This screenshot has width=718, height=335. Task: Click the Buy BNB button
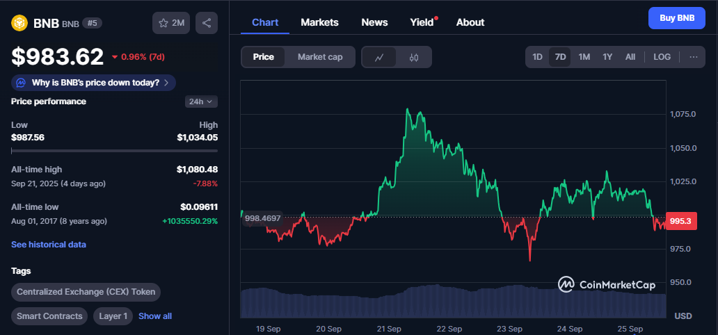coord(676,18)
